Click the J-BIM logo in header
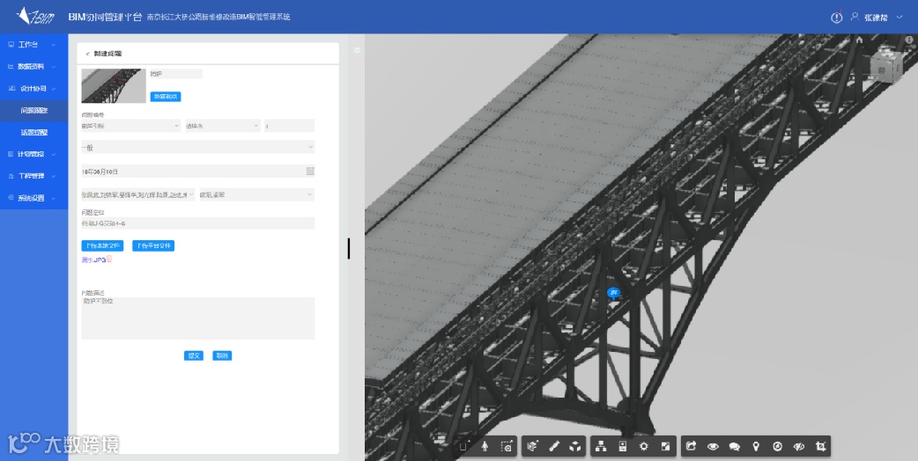 point(35,16)
